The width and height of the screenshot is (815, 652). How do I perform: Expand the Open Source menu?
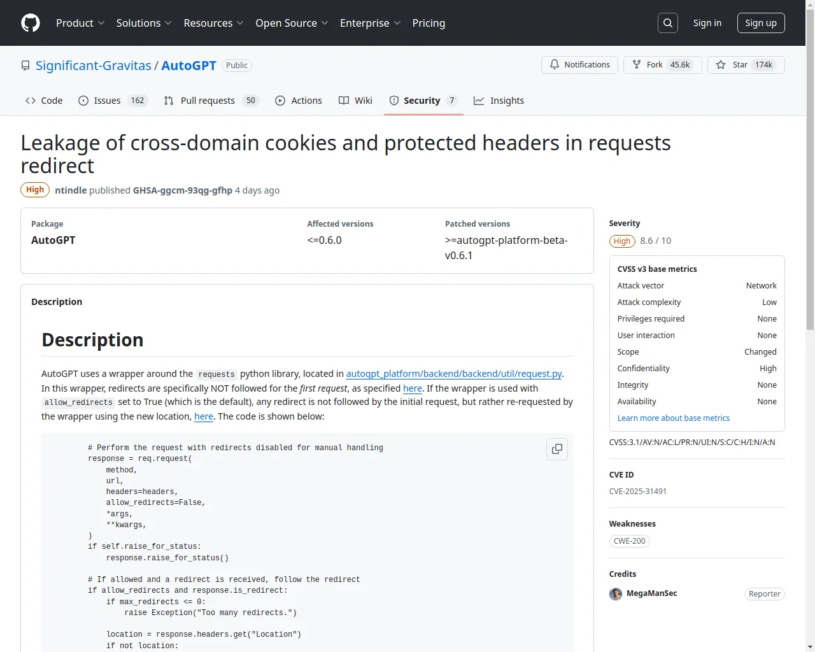[x=292, y=23]
